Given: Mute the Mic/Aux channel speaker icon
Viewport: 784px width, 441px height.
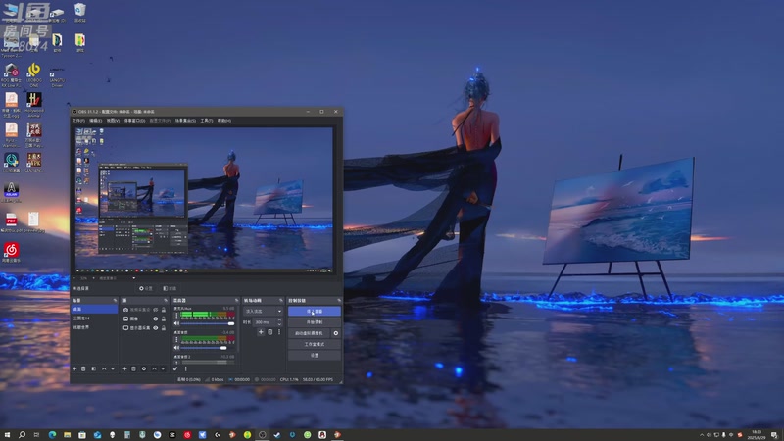Looking at the screenshot, I should point(176,323).
